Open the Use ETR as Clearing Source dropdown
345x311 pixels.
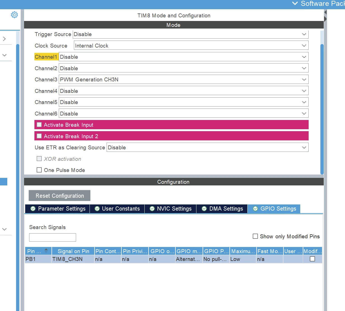pyautogui.click(x=207, y=147)
